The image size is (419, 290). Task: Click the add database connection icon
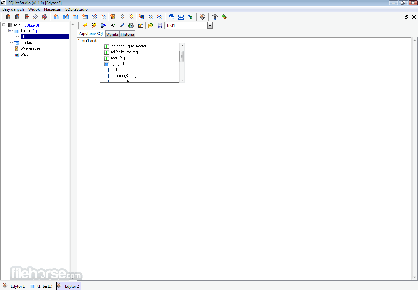[x=8, y=17]
